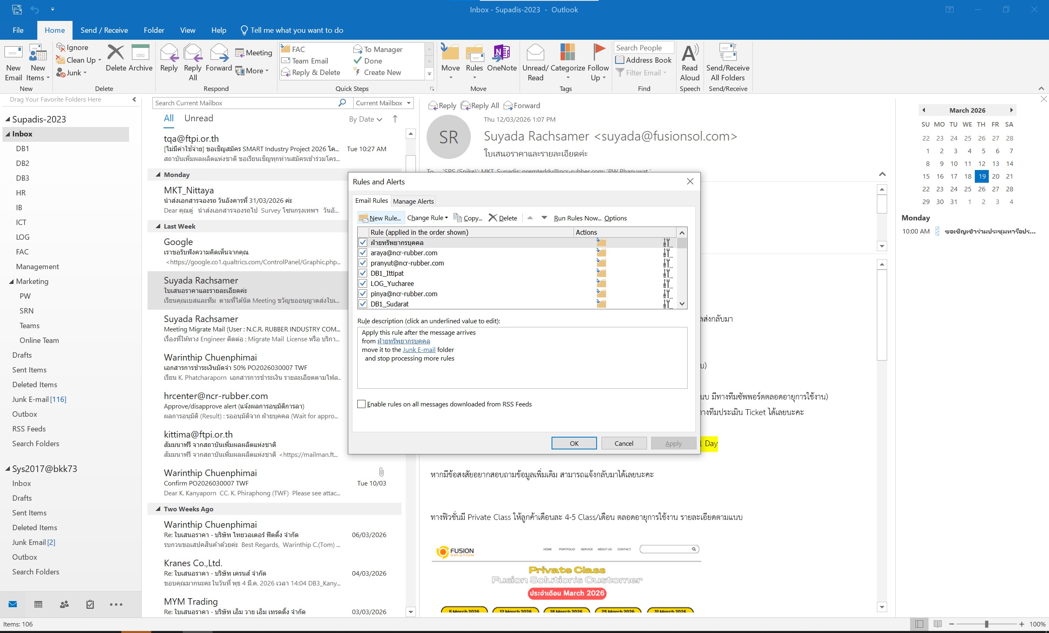Click the New Rule icon in dialog
The height and width of the screenshot is (633, 1049).
tap(363, 218)
